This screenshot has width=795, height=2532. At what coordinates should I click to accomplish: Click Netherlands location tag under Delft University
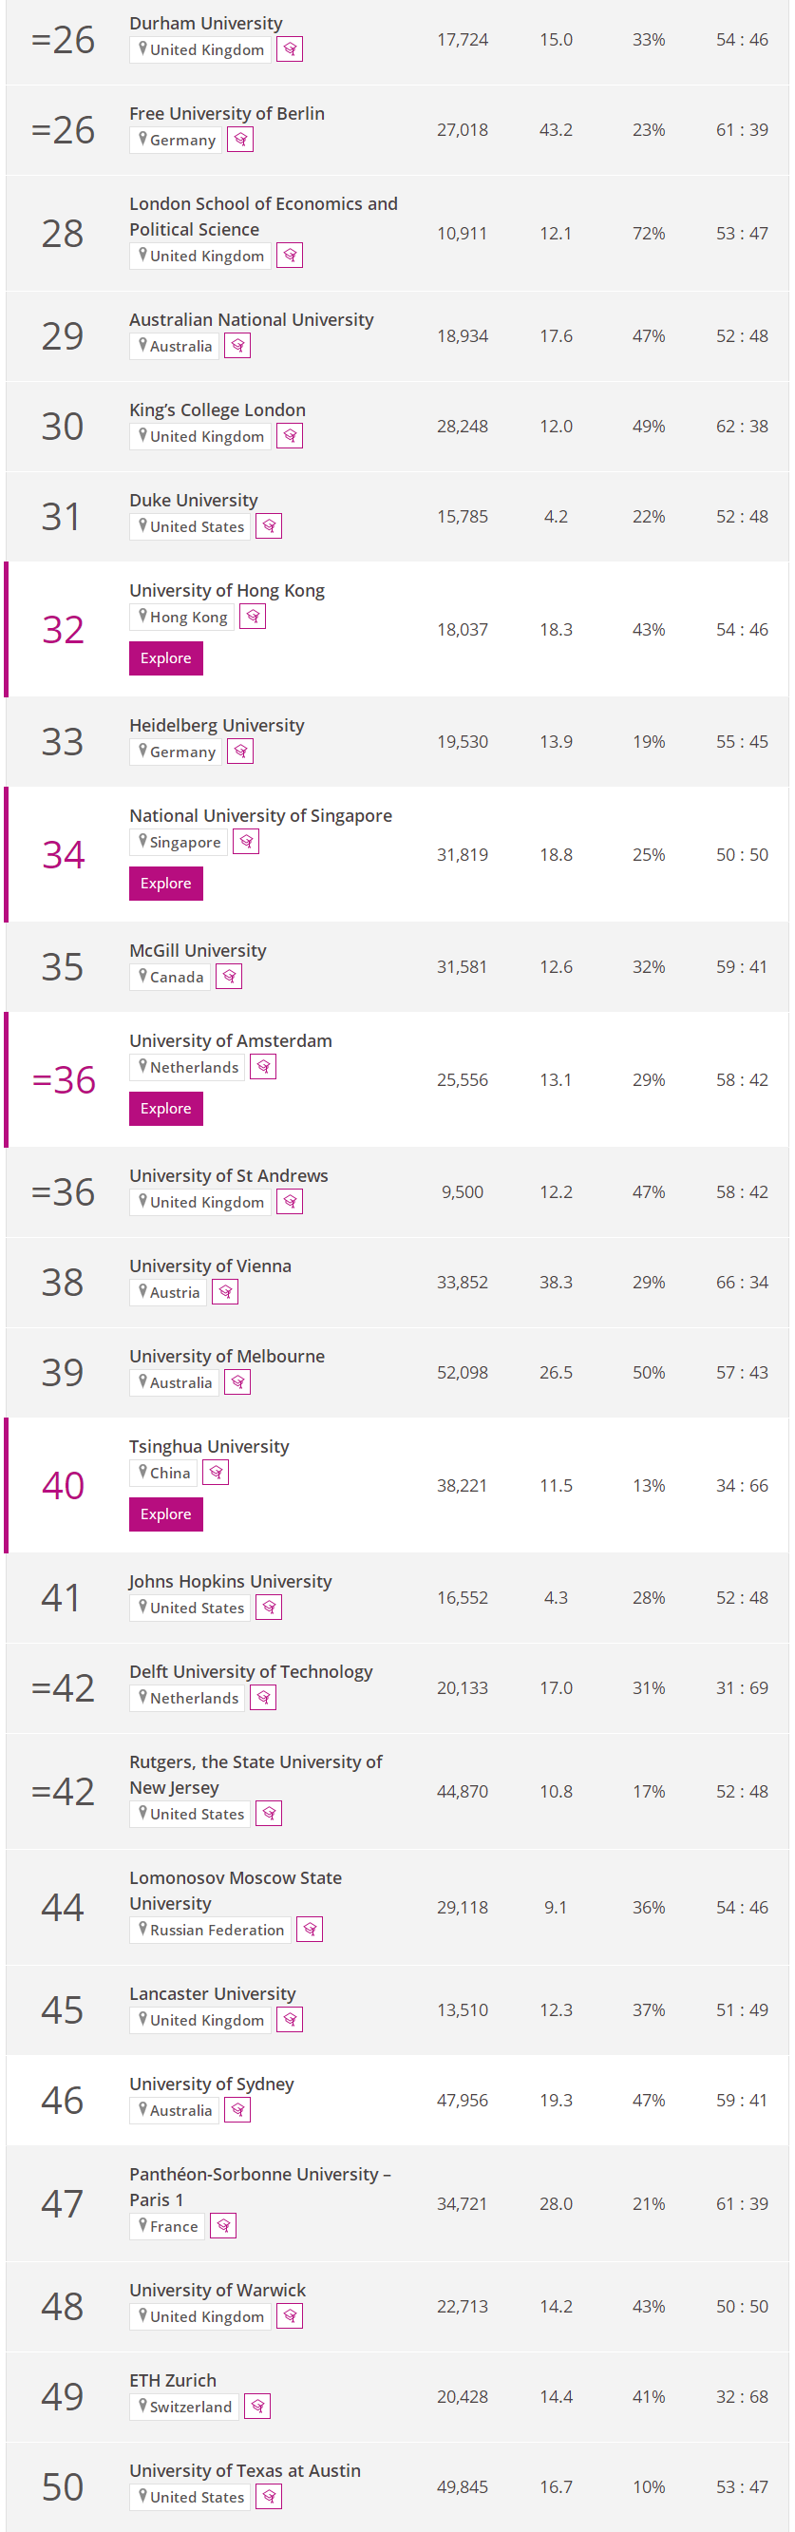tap(187, 1698)
